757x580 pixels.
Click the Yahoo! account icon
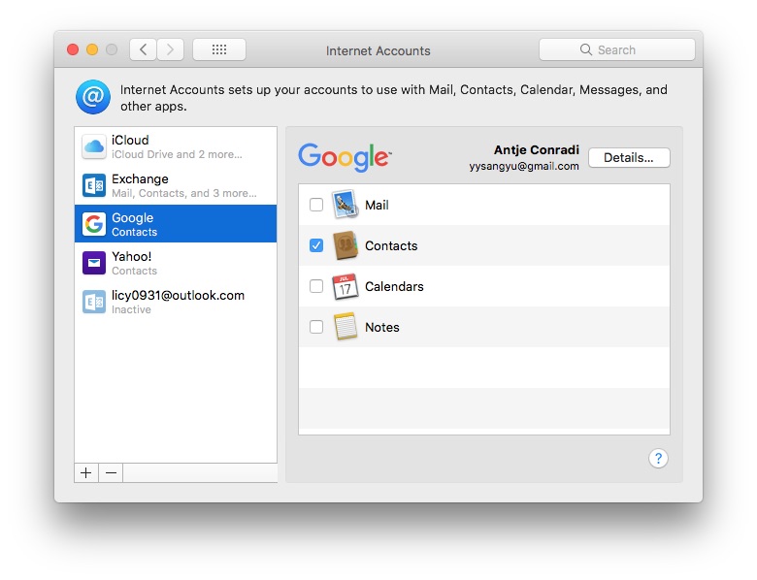coord(94,263)
